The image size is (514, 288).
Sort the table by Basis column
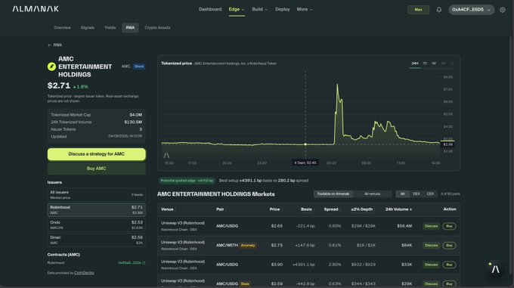click(307, 209)
